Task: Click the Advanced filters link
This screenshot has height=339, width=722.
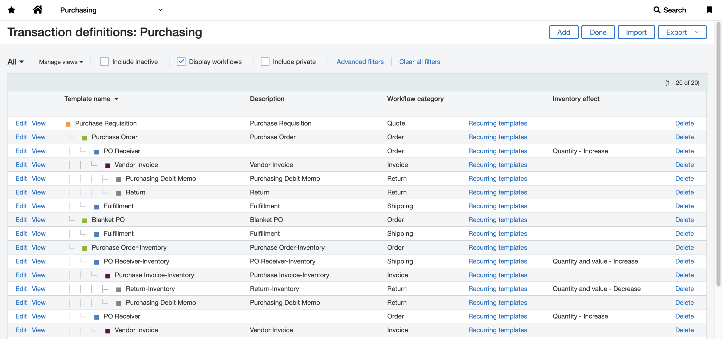Action: (x=360, y=62)
